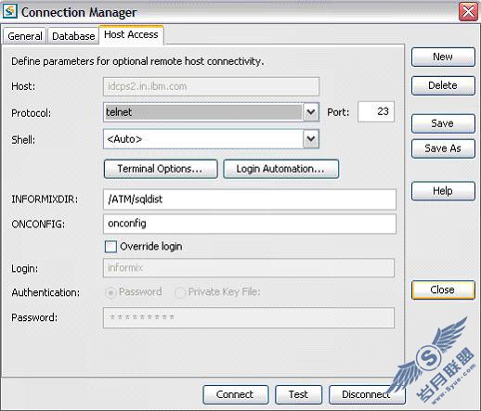Click the Protocol label
The height and width of the screenshot is (411, 481).
[31, 113]
